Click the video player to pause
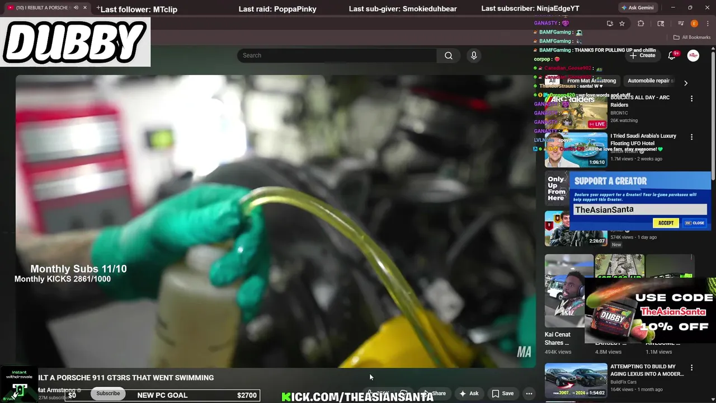Image resolution: width=716 pixels, height=403 pixels. (x=275, y=221)
